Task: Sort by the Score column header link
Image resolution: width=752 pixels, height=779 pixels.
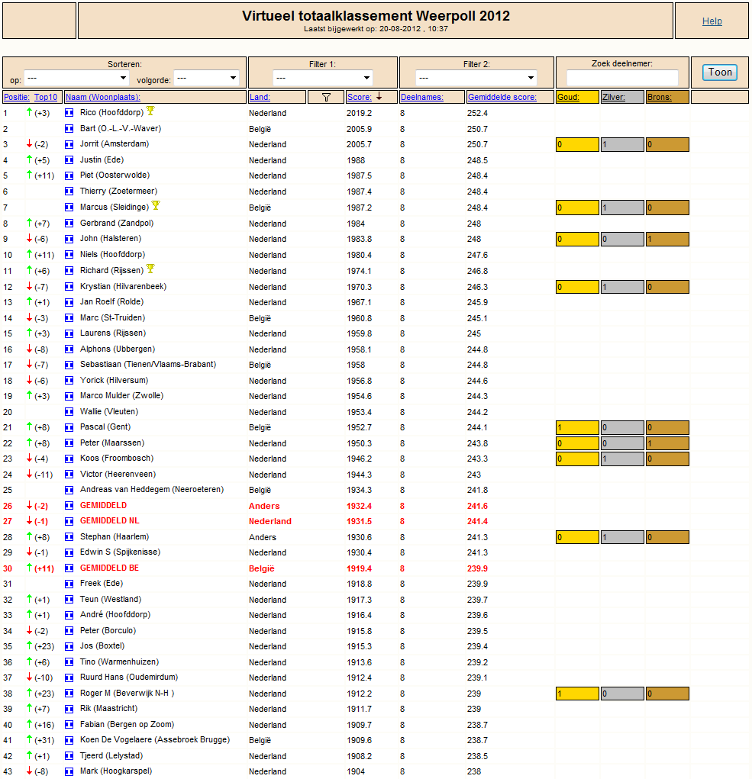Action: [x=360, y=97]
